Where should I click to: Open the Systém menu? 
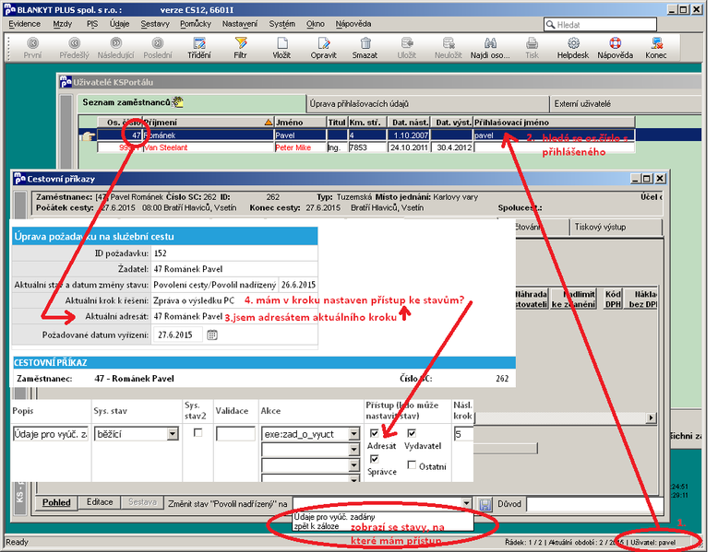point(282,24)
